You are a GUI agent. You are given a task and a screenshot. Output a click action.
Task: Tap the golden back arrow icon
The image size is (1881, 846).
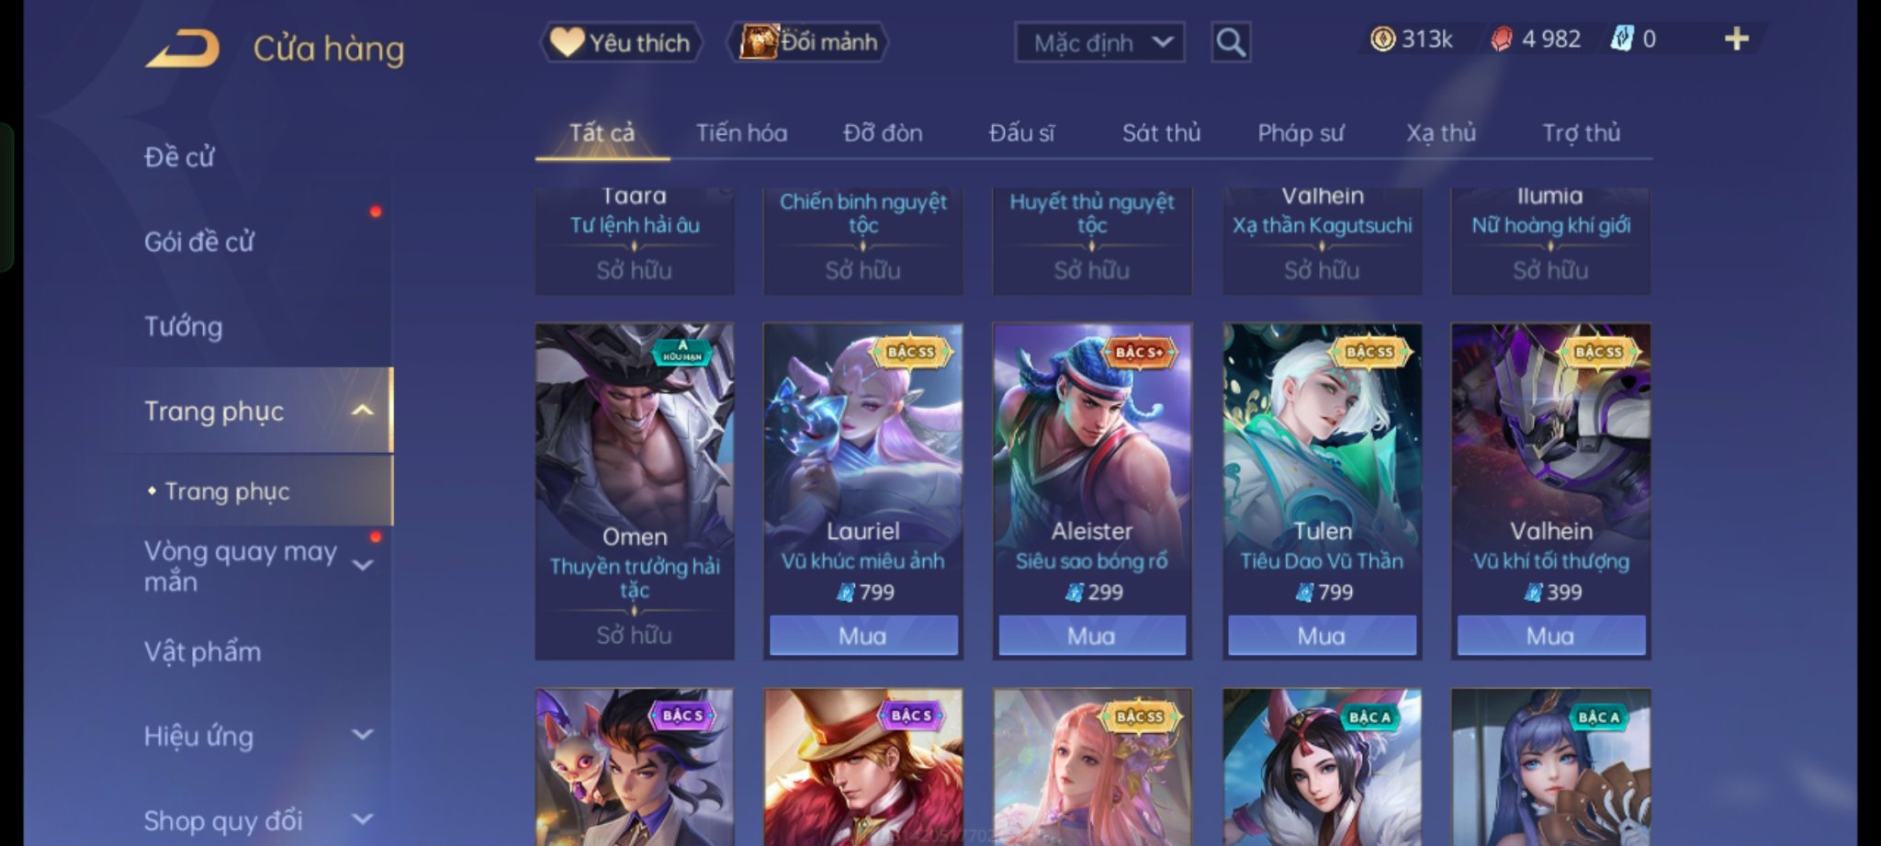(183, 49)
